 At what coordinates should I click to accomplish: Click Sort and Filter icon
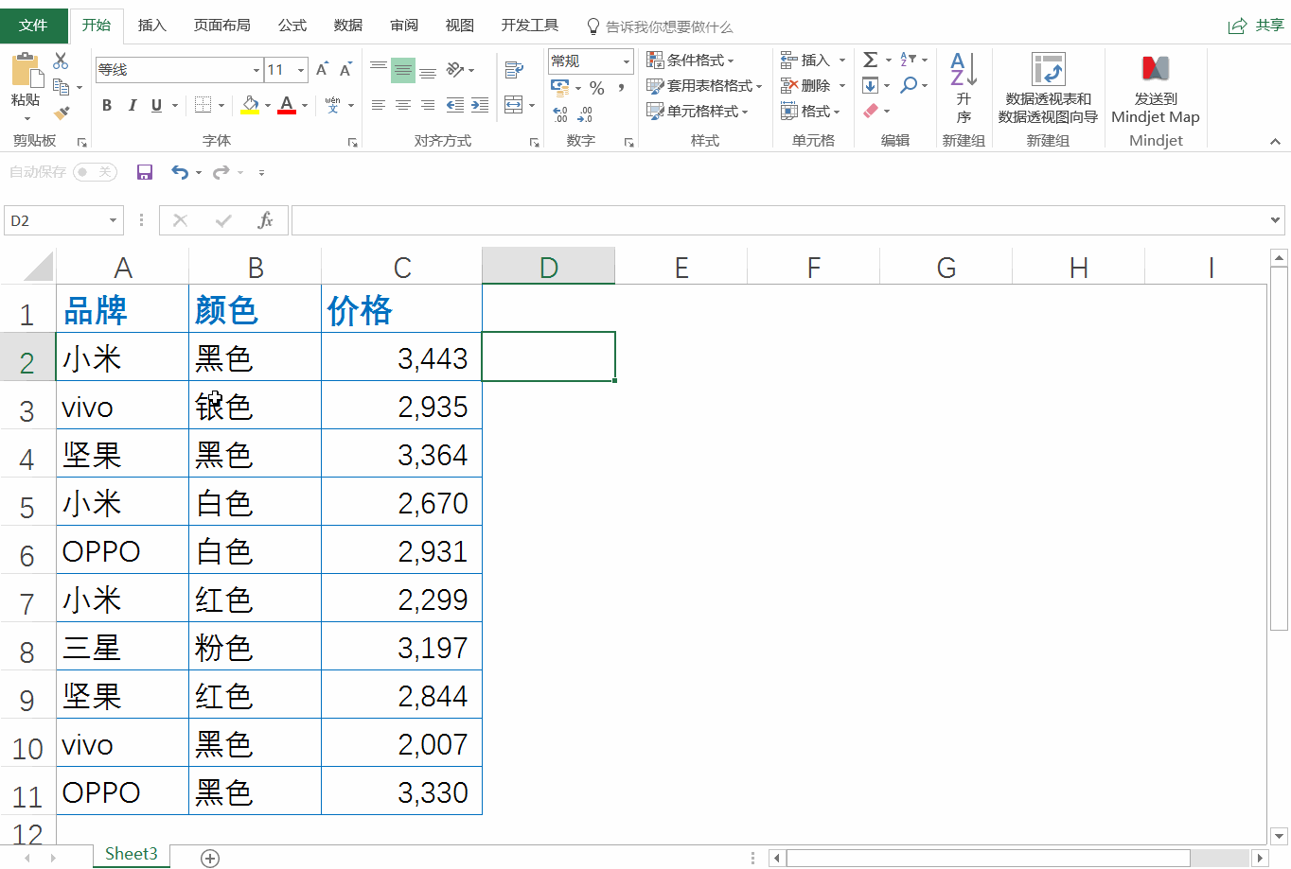click(x=908, y=61)
